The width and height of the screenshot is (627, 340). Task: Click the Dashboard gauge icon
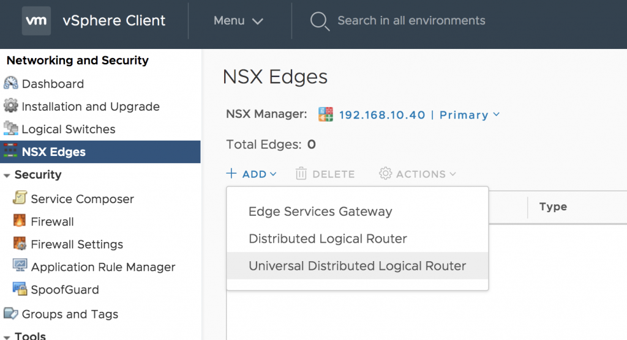click(11, 83)
